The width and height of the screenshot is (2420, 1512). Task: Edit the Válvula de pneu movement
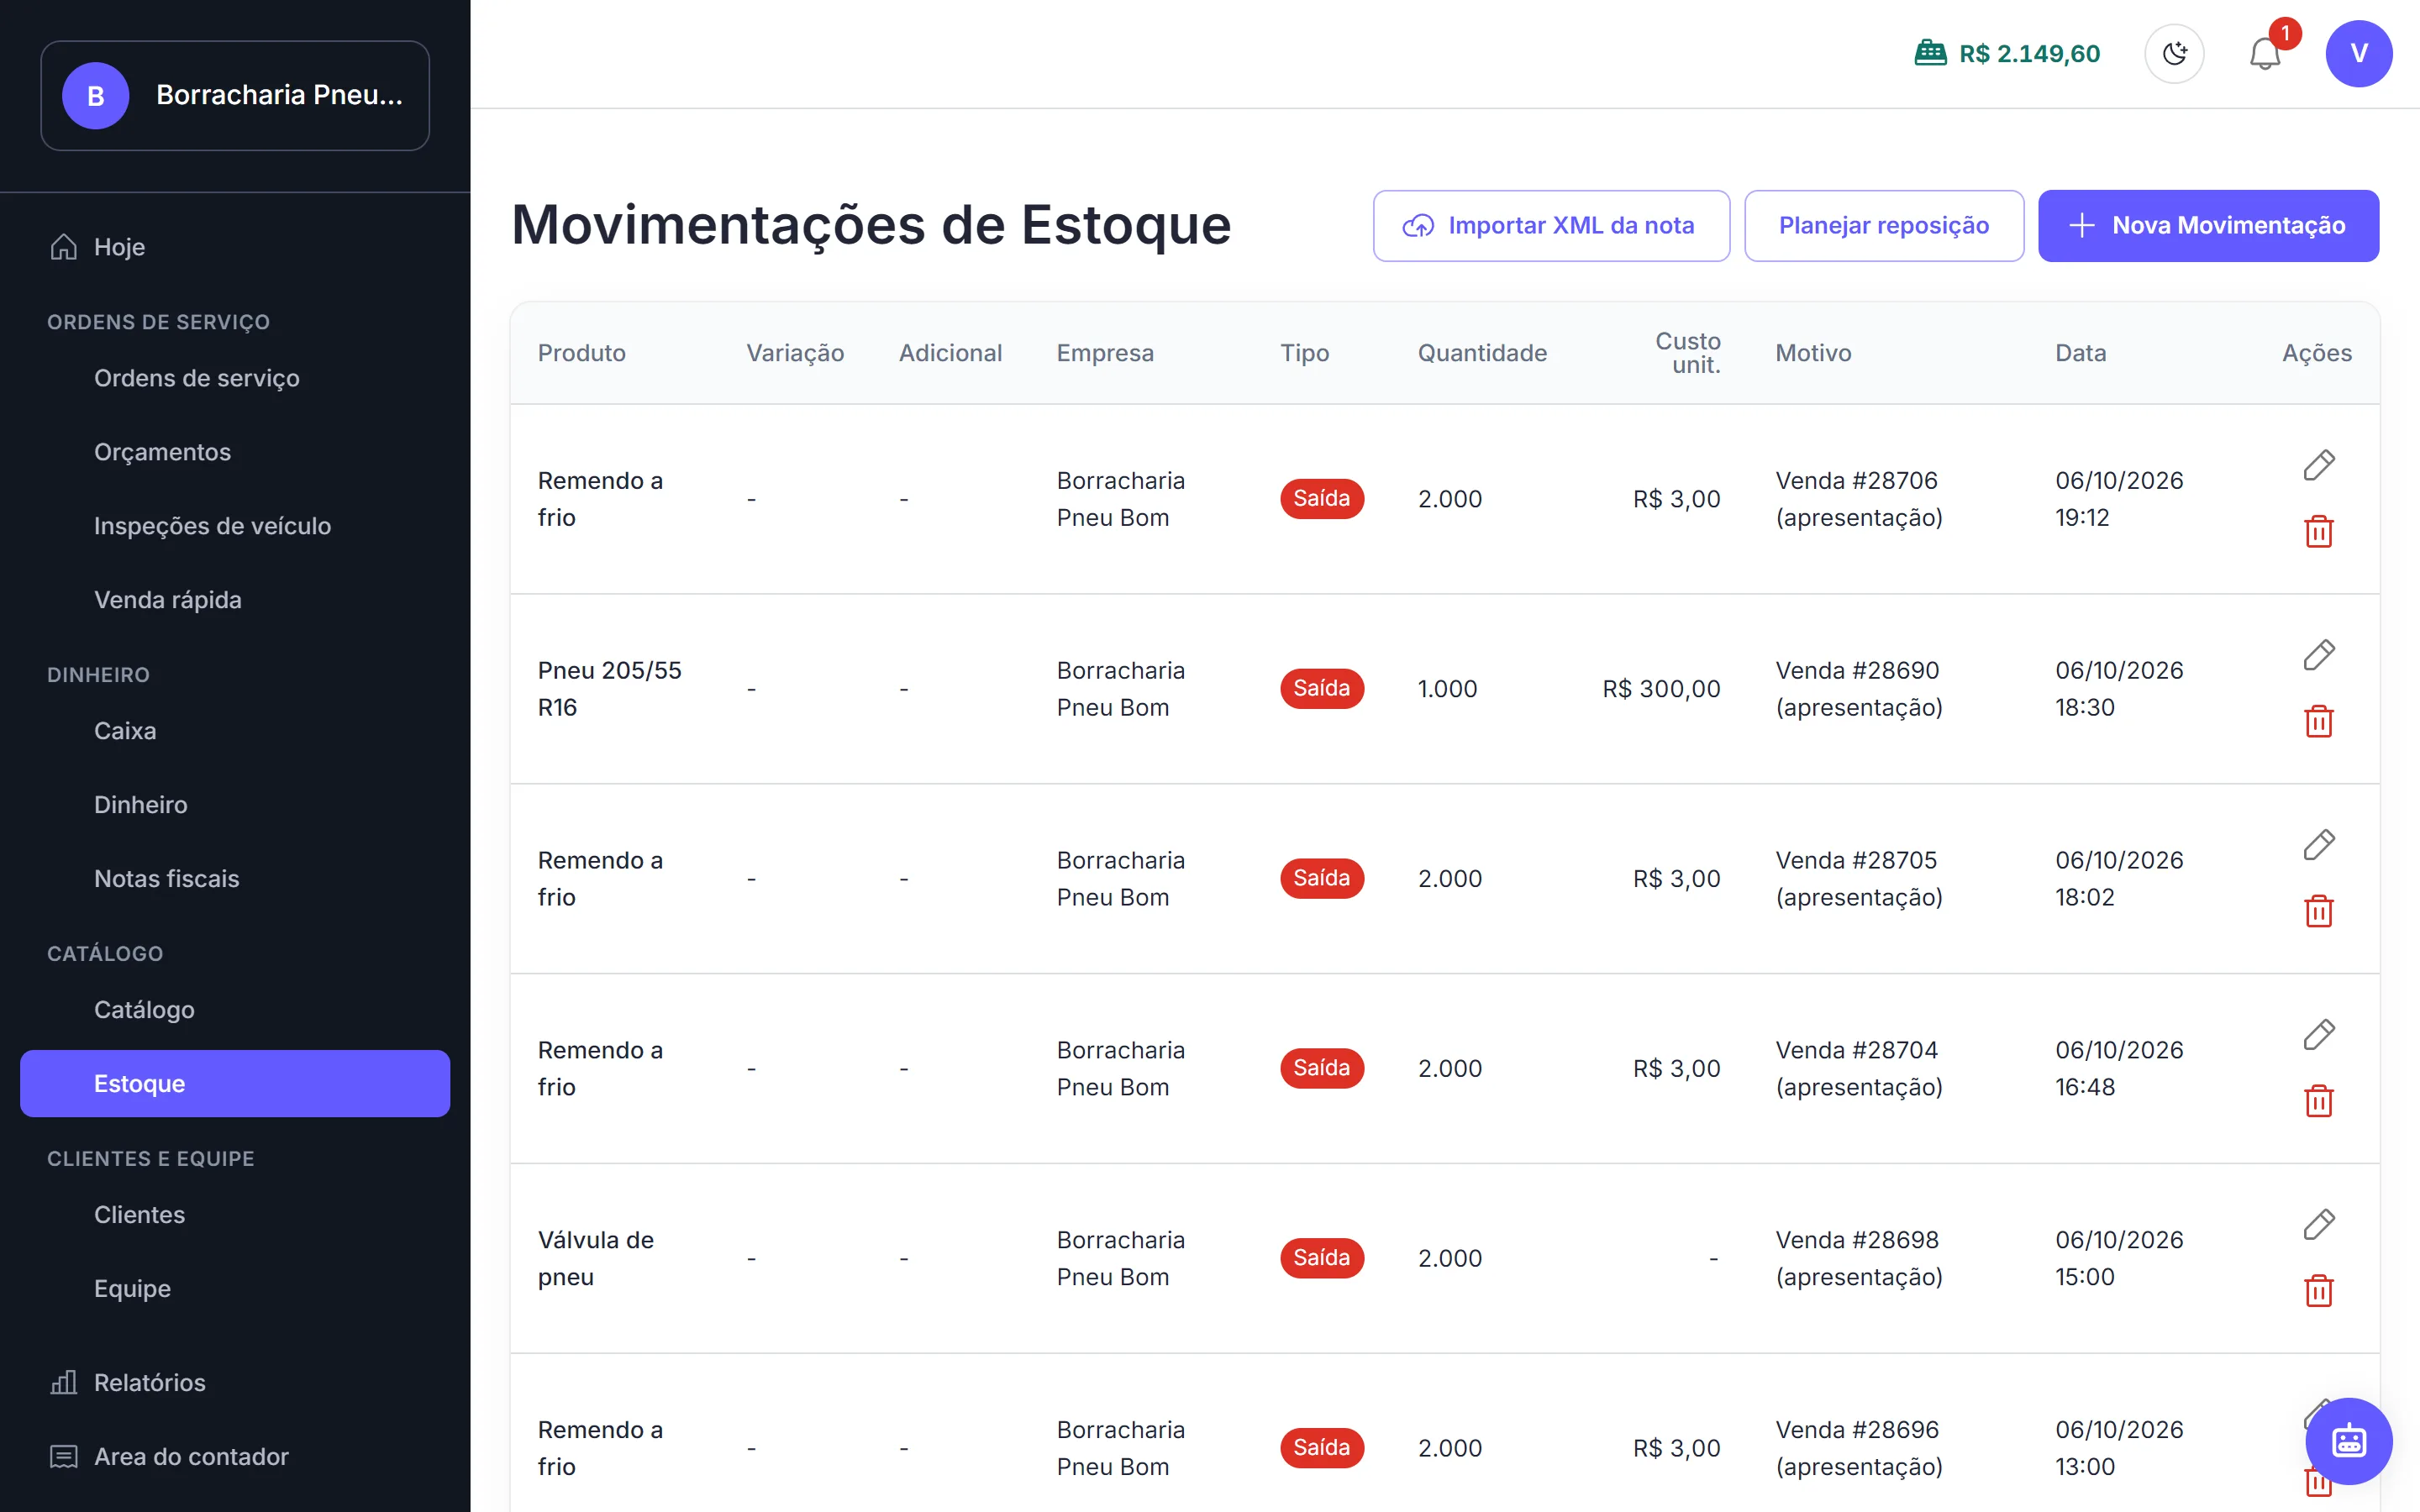[2318, 1225]
